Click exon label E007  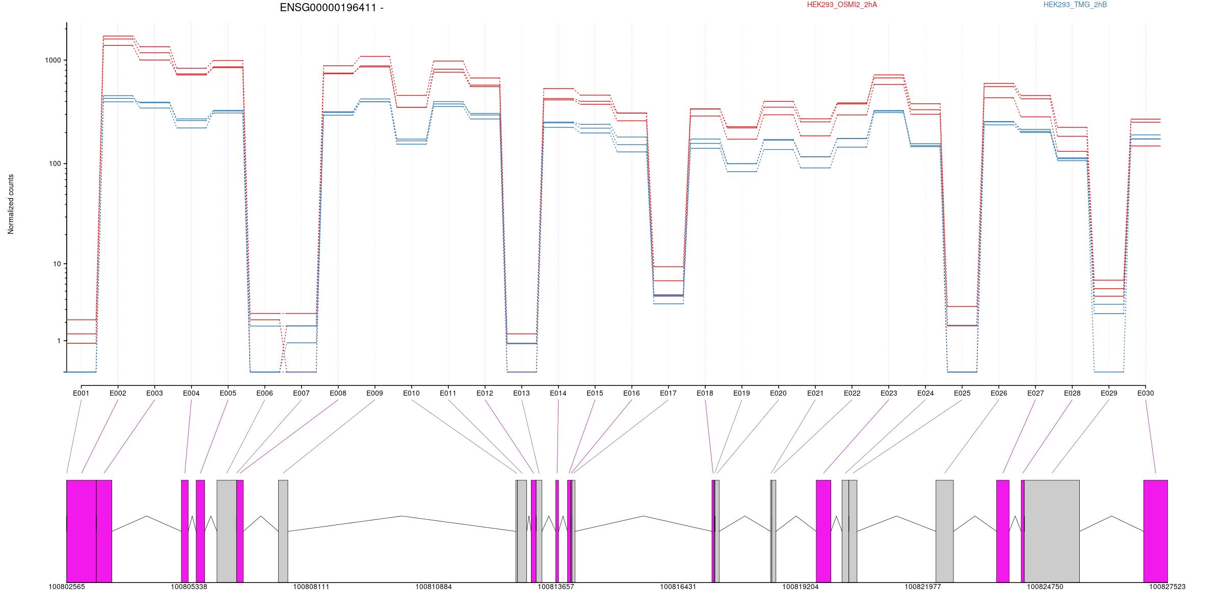[301, 393]
